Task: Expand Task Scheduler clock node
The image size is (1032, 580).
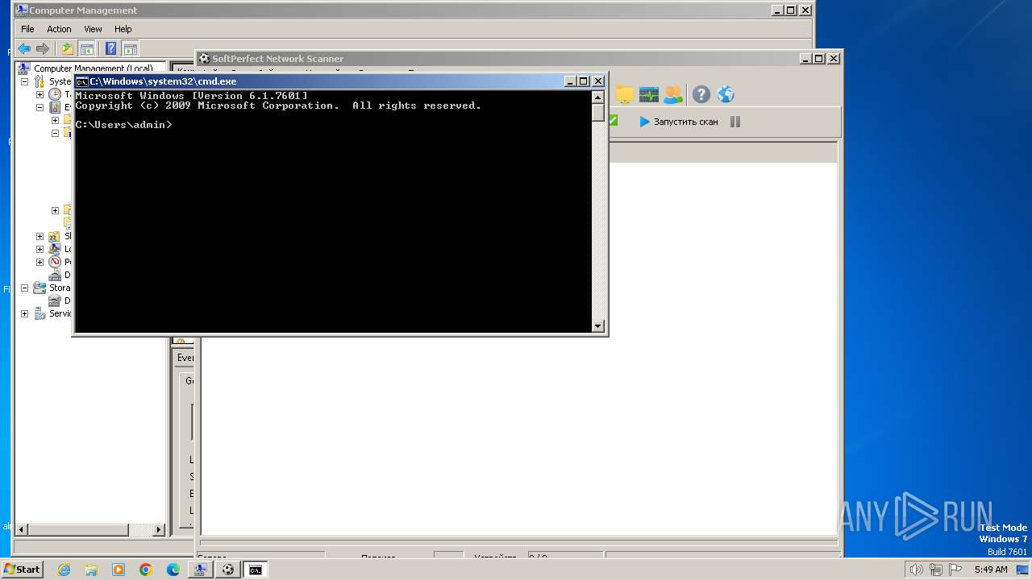Action: click(x=40, y=94)
